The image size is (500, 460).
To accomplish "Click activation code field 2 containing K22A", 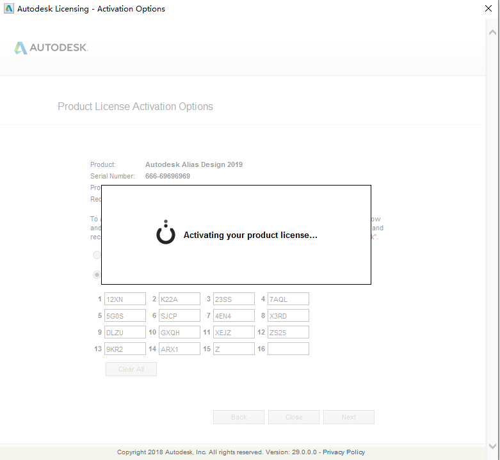I will point(179,299).
